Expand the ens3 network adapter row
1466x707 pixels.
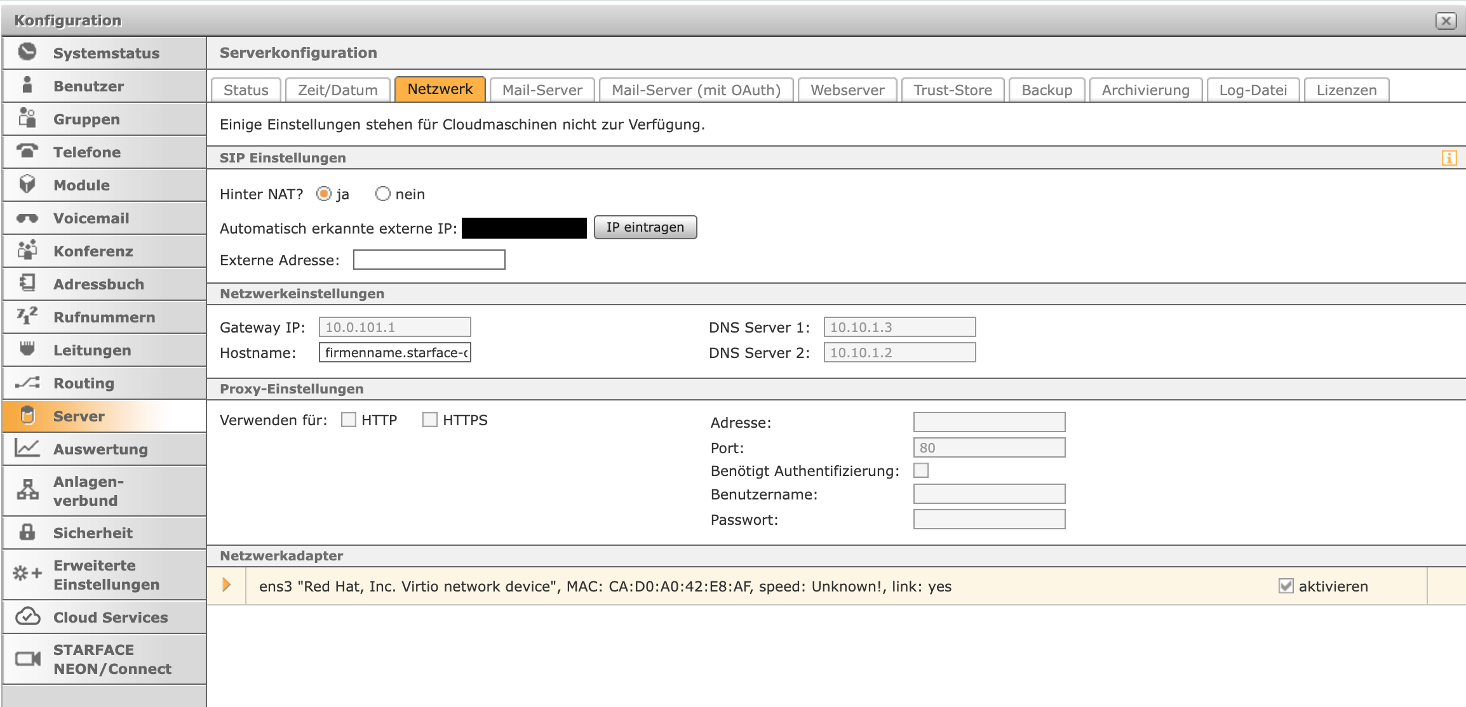[227, 585]
